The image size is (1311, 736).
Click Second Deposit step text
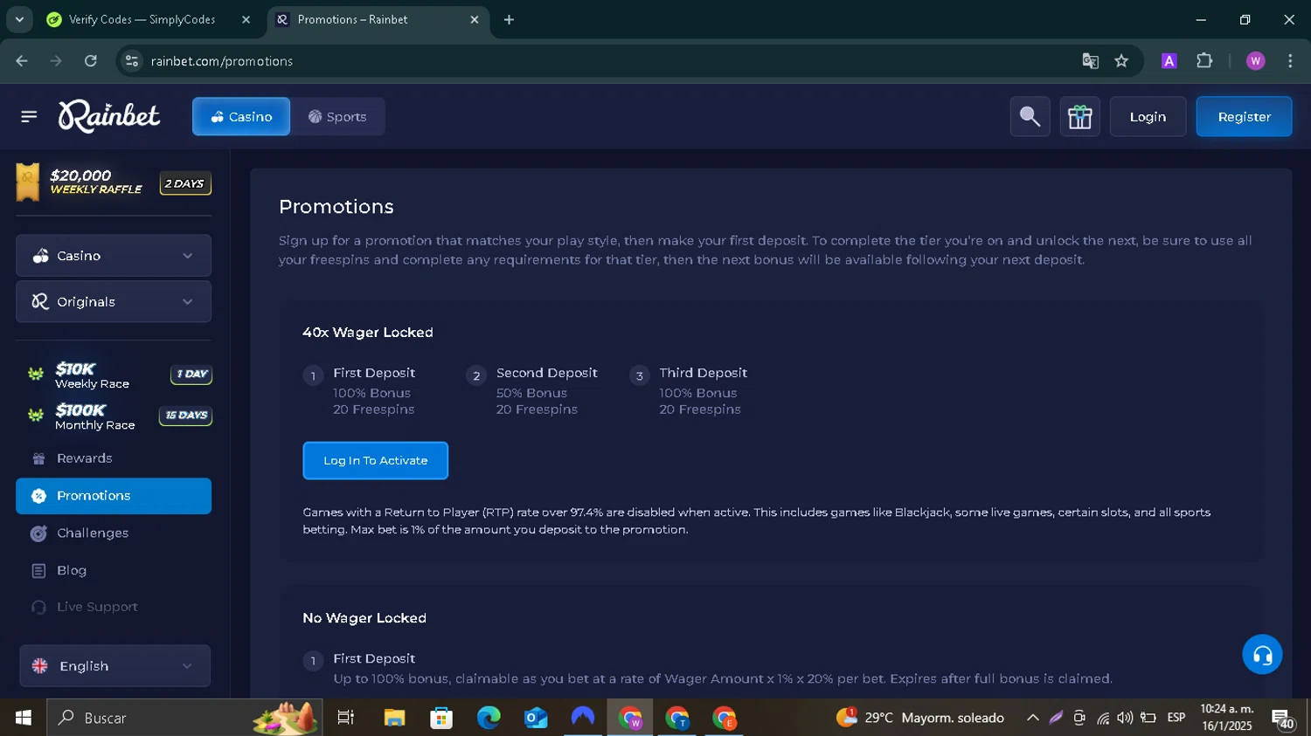click(546, 373)
